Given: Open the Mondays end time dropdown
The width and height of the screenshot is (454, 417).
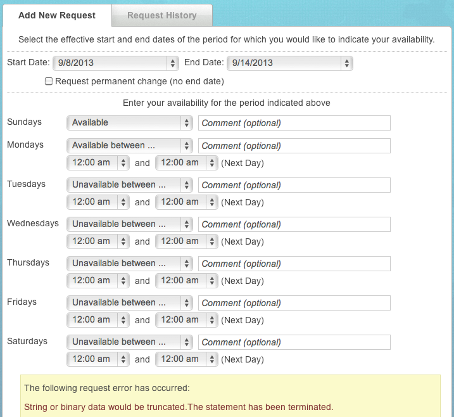Looking at the screenshot, I should (x=186, y=163).
